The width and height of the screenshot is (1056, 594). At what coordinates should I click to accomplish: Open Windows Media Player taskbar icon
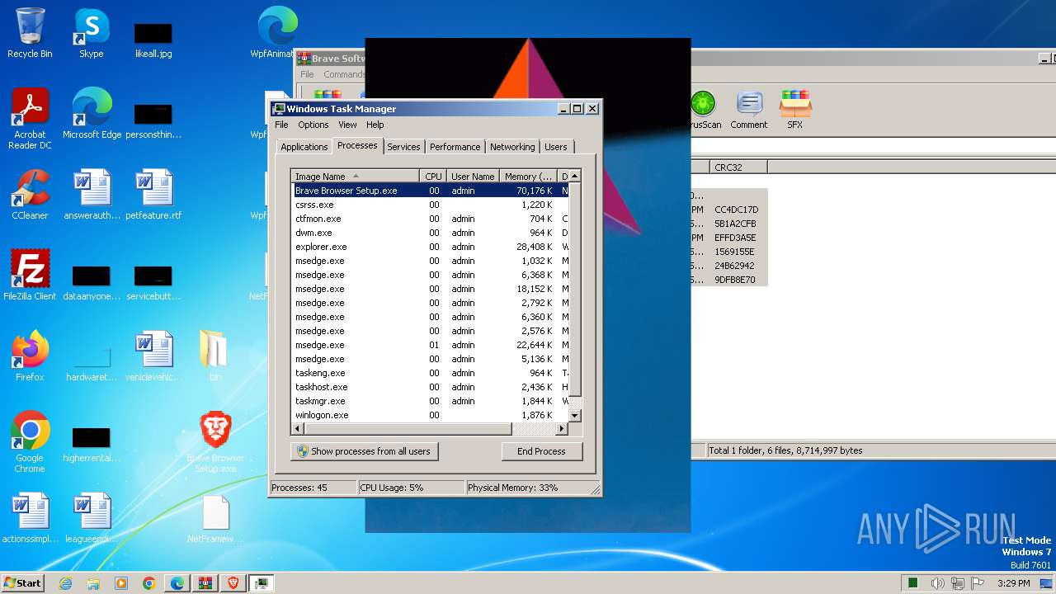tap(121, 583)
